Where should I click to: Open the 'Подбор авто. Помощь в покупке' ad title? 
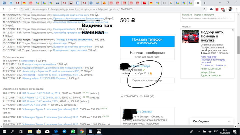pyautogui.click(x=212, y=36)
